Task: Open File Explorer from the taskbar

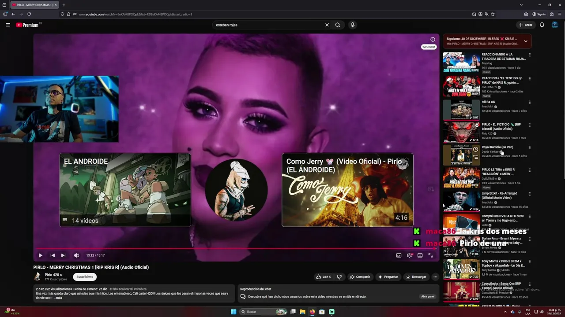Action: [302, 312]
